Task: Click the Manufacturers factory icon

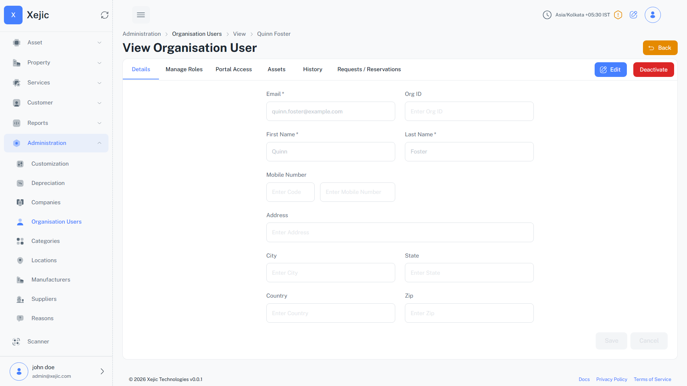Action: click(x=20, y=280)
